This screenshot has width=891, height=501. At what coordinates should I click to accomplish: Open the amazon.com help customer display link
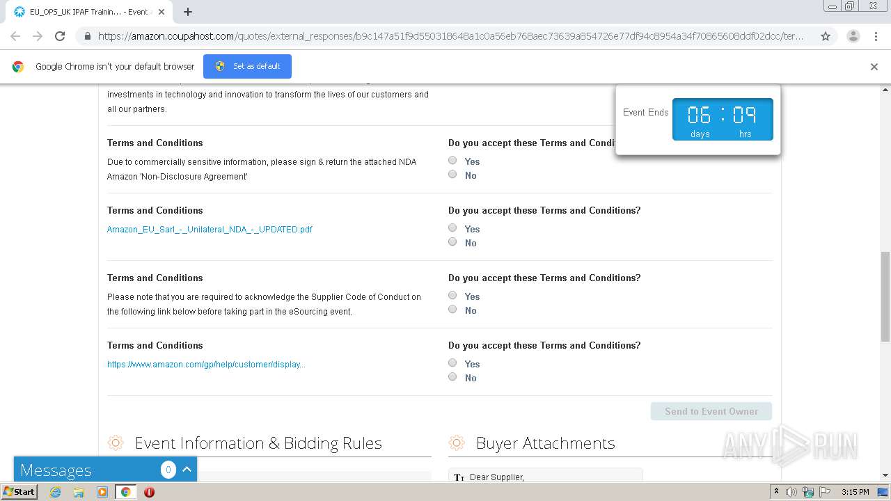coord(206,365)
